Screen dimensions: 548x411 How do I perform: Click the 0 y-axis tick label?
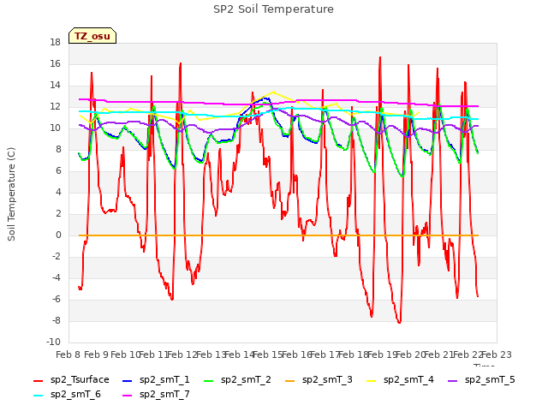click(58, 235)
